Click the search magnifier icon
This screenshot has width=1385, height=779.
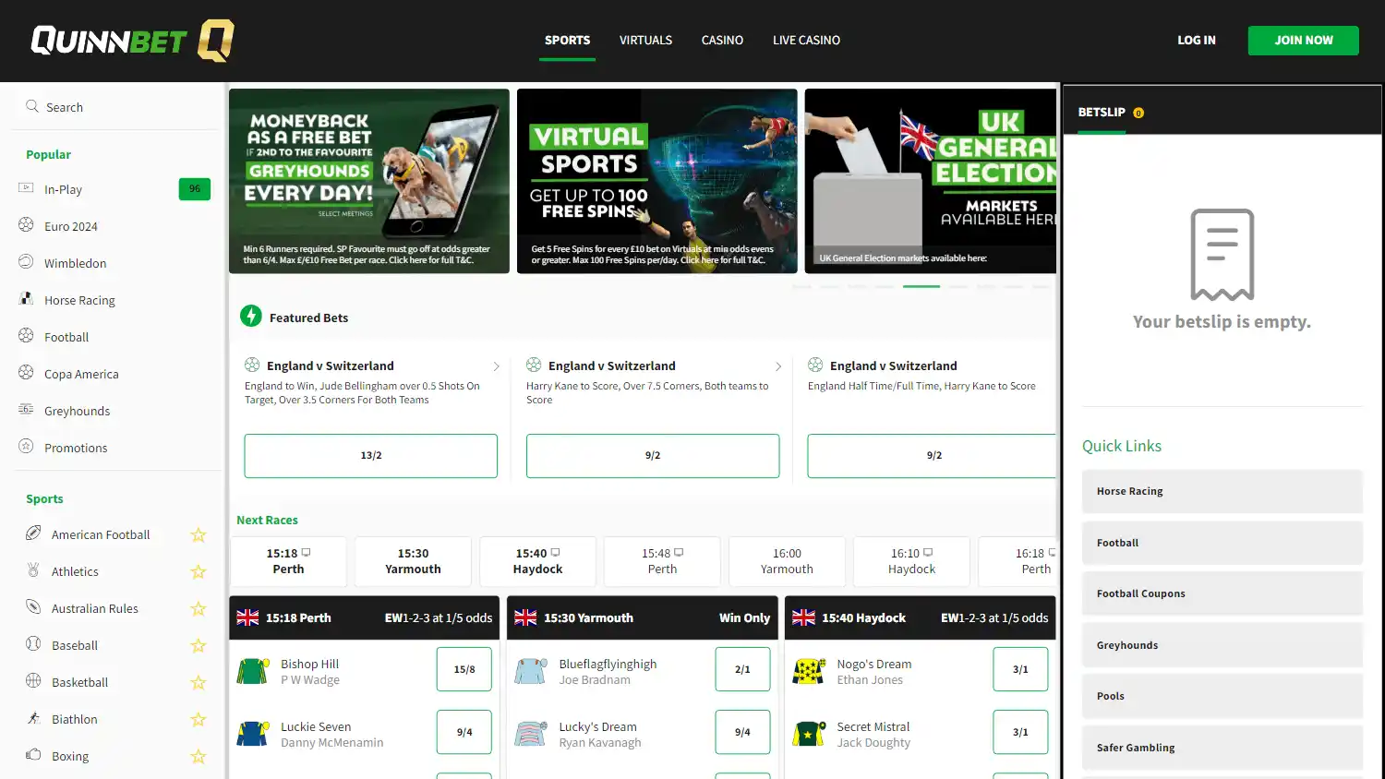(32, 106)
